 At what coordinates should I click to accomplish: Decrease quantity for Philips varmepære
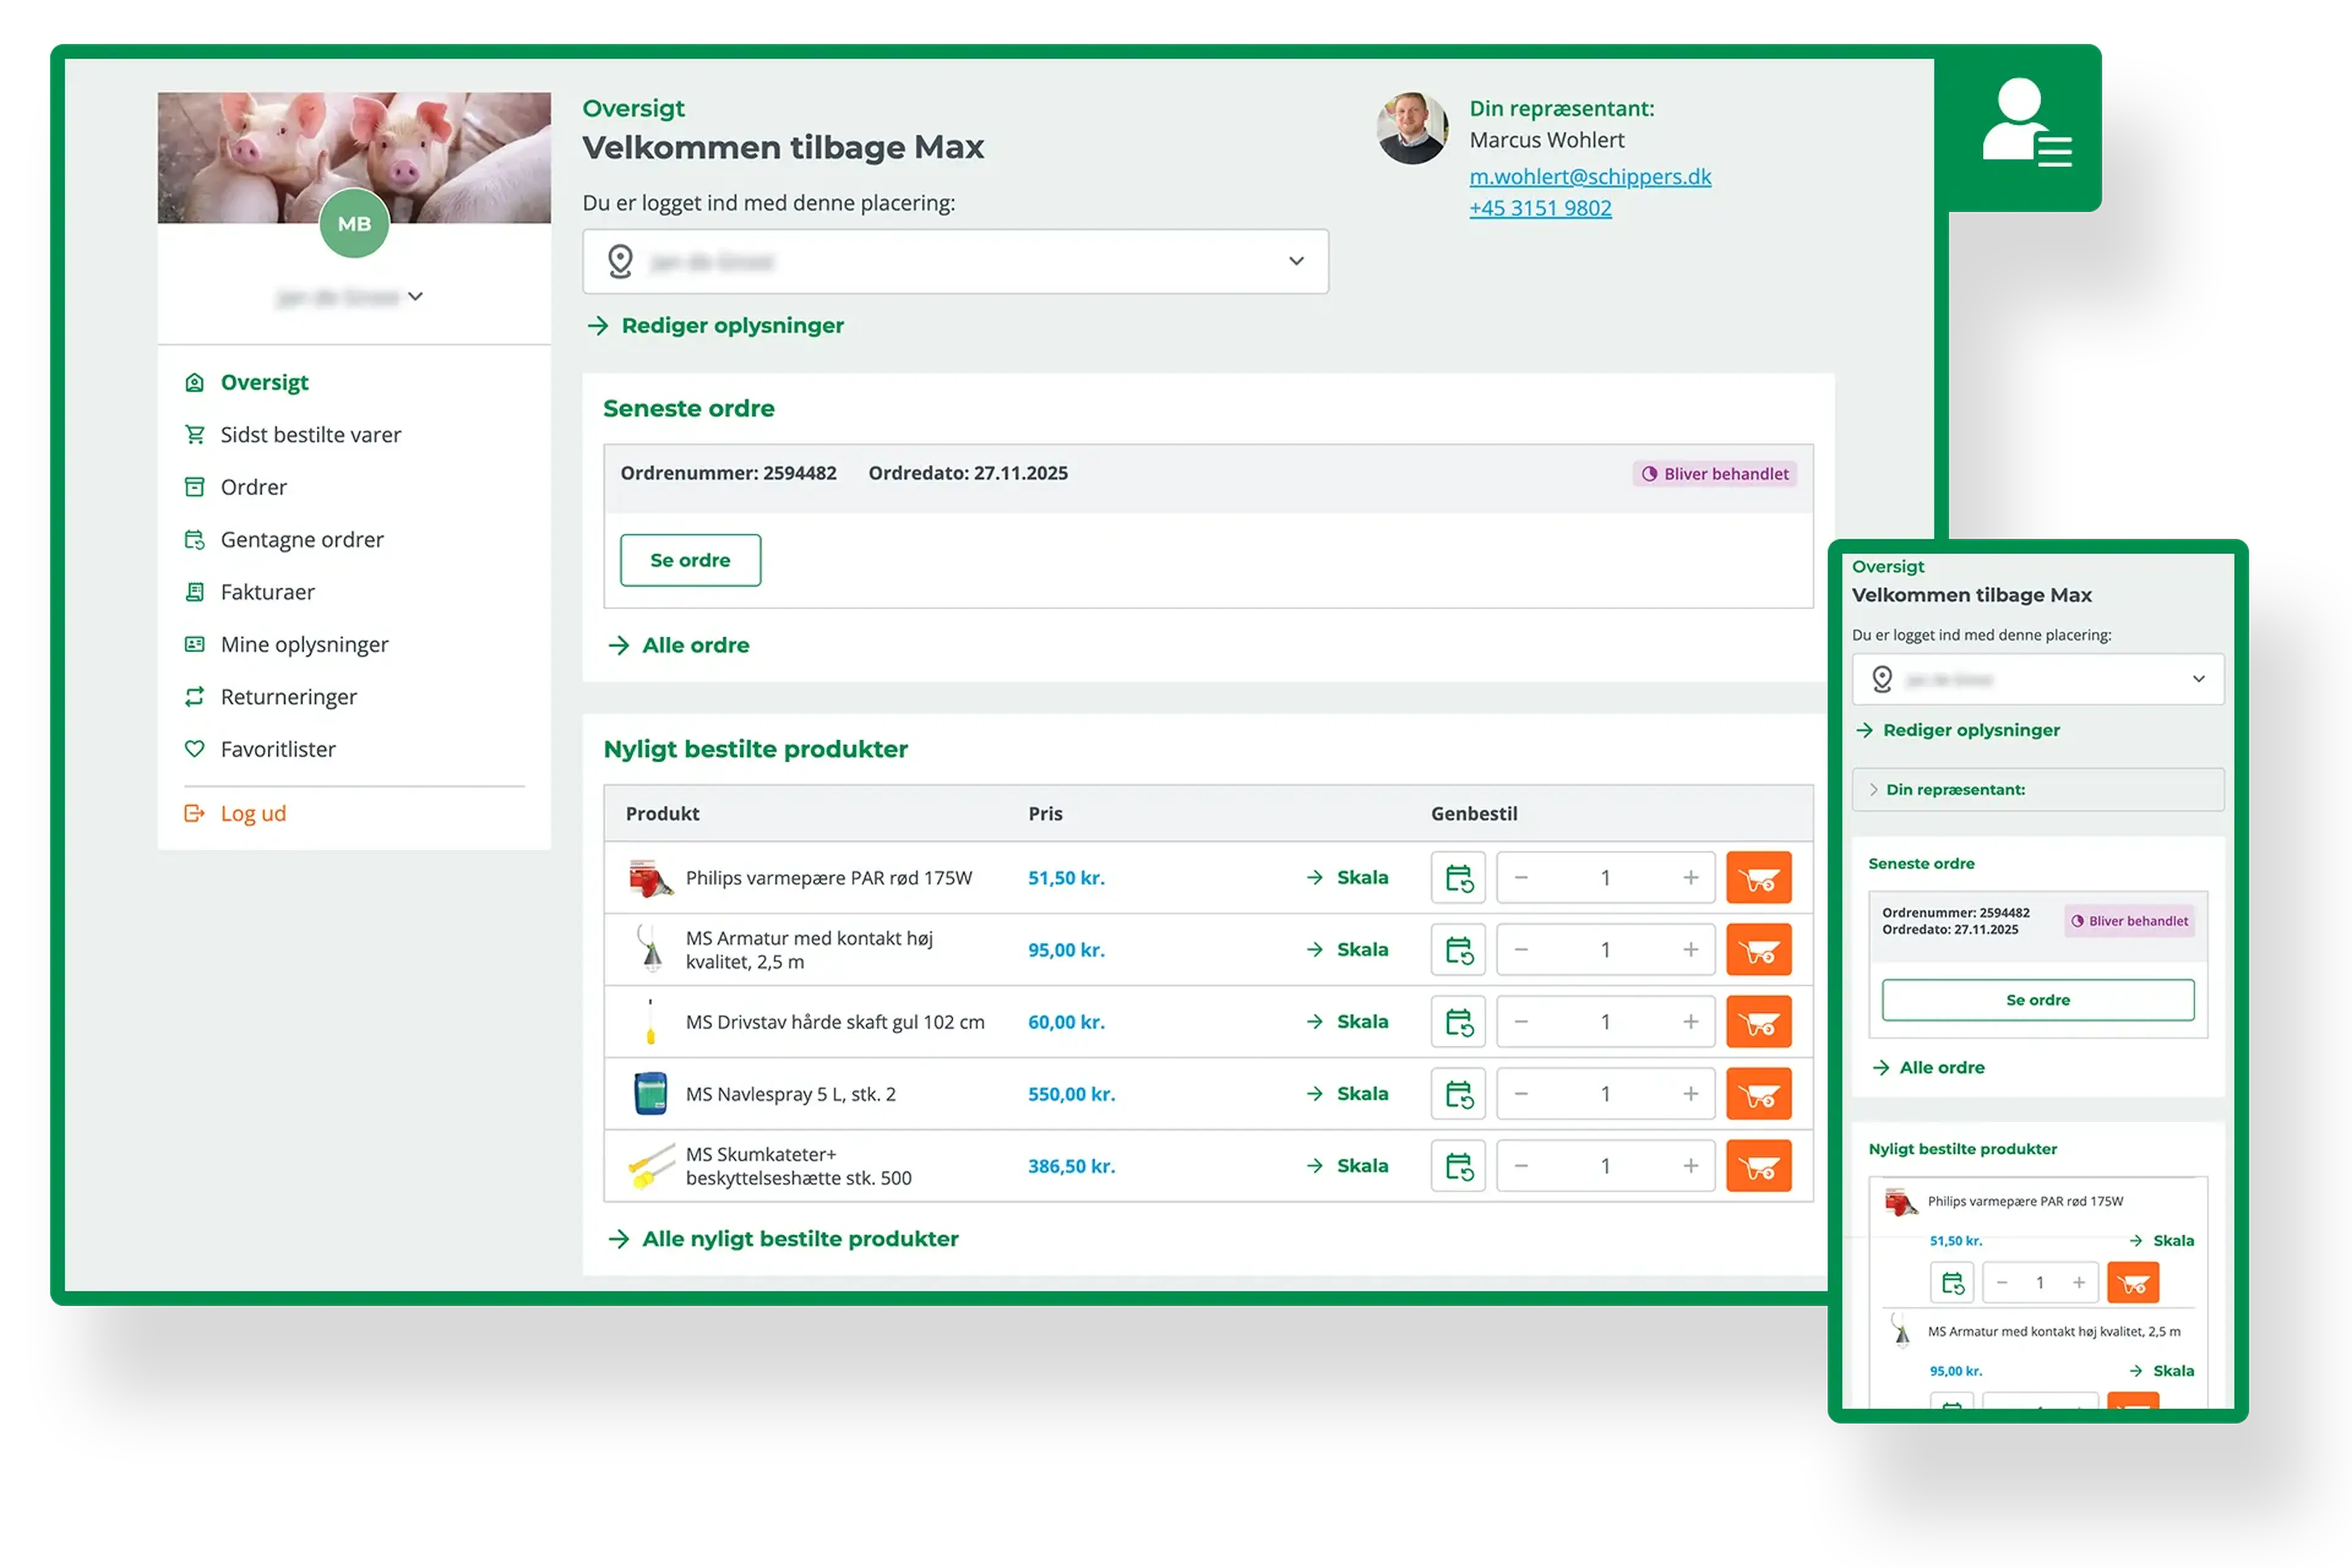[x=1521, y=878]
